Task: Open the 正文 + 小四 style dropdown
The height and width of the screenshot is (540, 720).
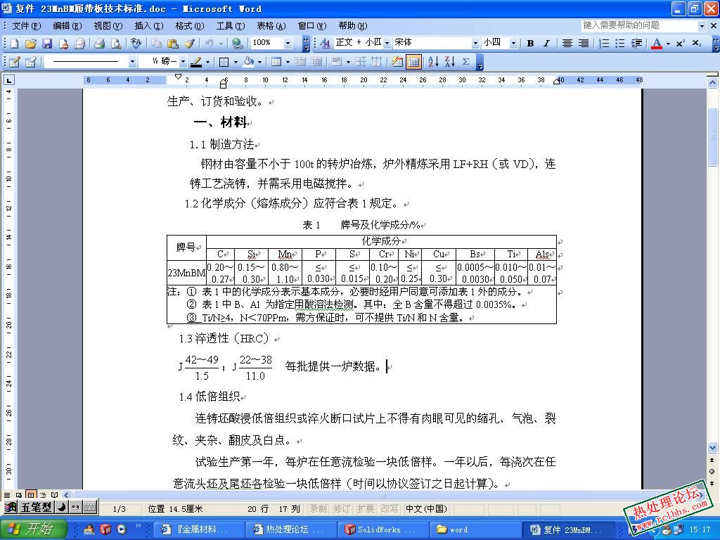Action: [387, 43]
